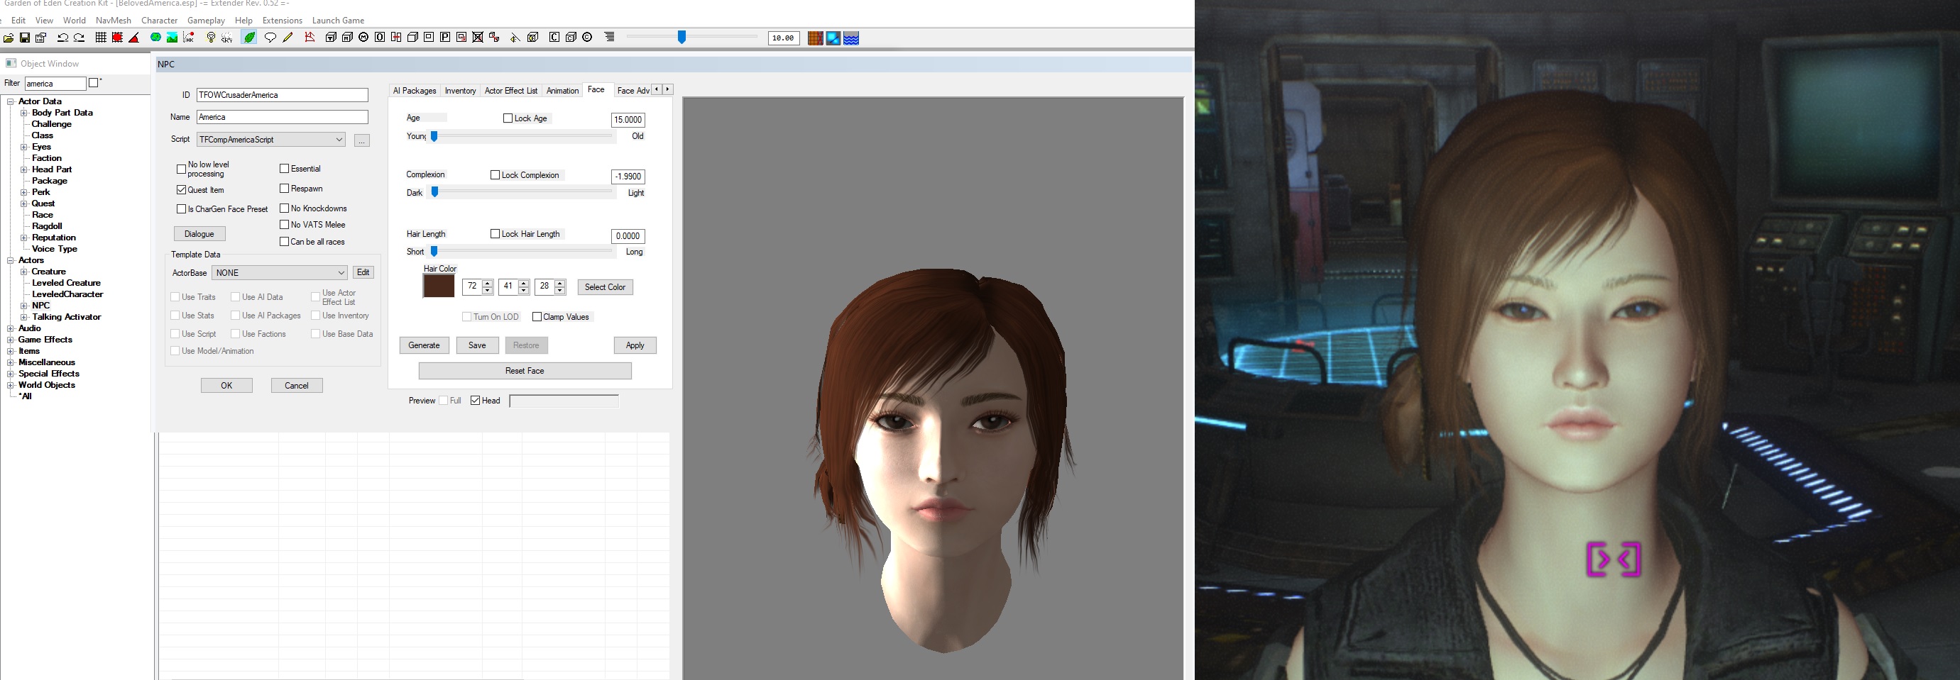The width and height of the screenshot is (1960, 680).
Task: Toggle the red angle snap icon
Action: click(x=134, y=38)
